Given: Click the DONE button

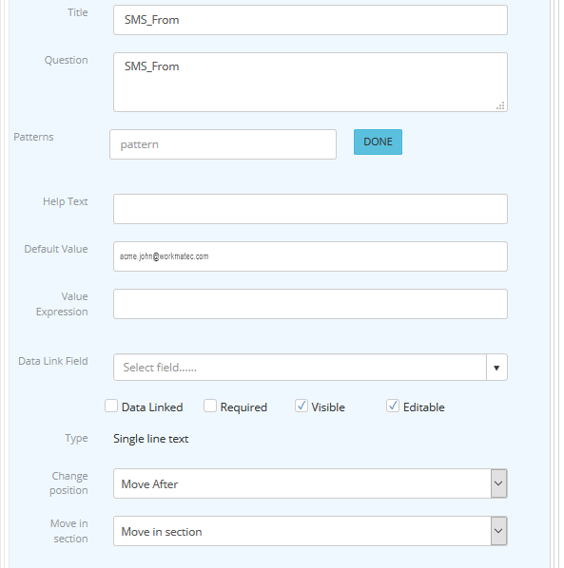Looking at the screenshot, I should point(378,142).
